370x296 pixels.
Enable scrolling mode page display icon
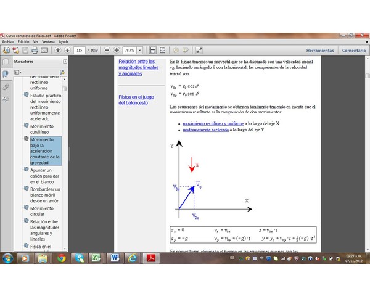click(153, 51)
